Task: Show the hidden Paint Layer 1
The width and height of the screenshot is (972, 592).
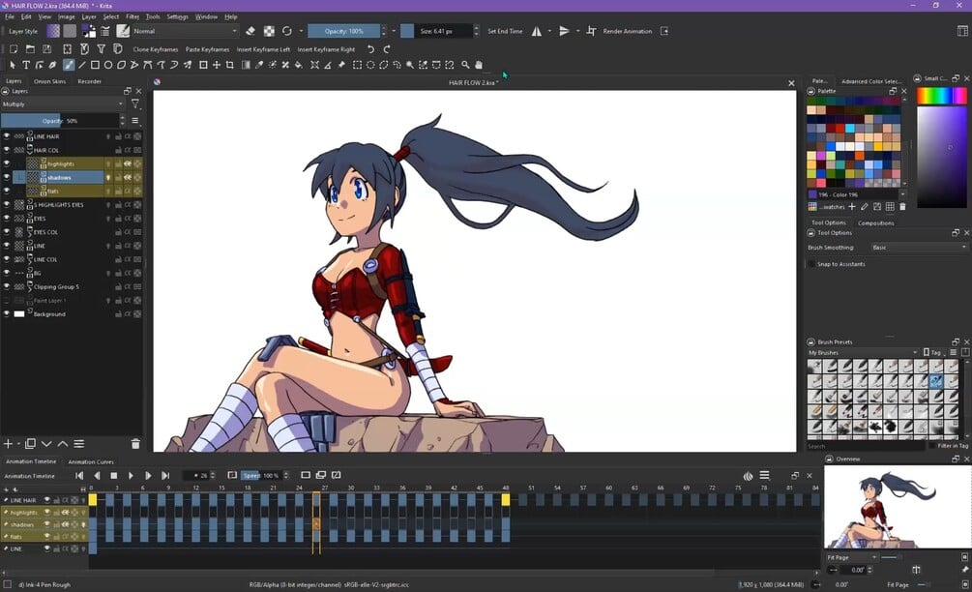Action: [x=7, y=301]
